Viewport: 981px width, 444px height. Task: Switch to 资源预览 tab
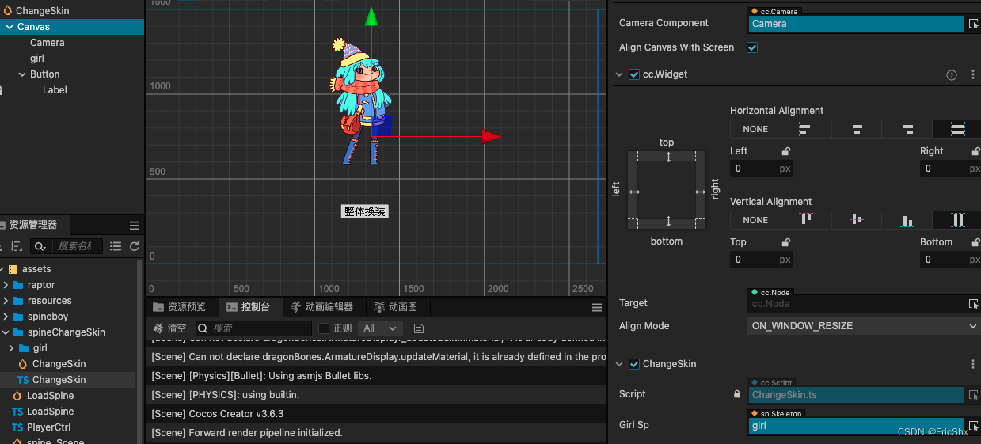tap(180, 307)
